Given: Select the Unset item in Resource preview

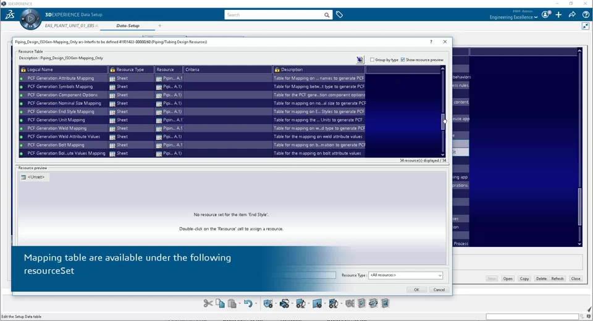Looking at the screenshot, I should (x=33, y=177).
